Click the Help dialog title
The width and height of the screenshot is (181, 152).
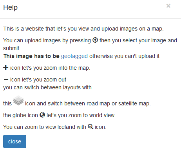10,7
